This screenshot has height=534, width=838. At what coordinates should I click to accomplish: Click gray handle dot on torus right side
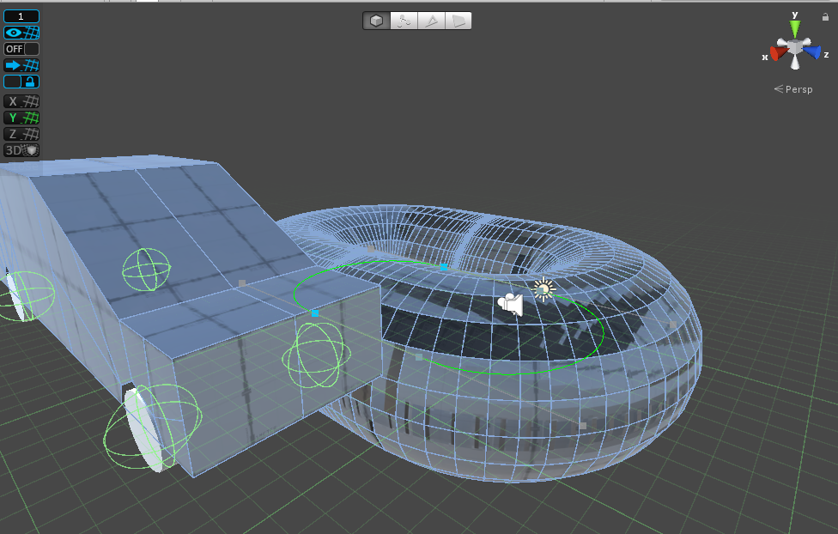(673, 325)
